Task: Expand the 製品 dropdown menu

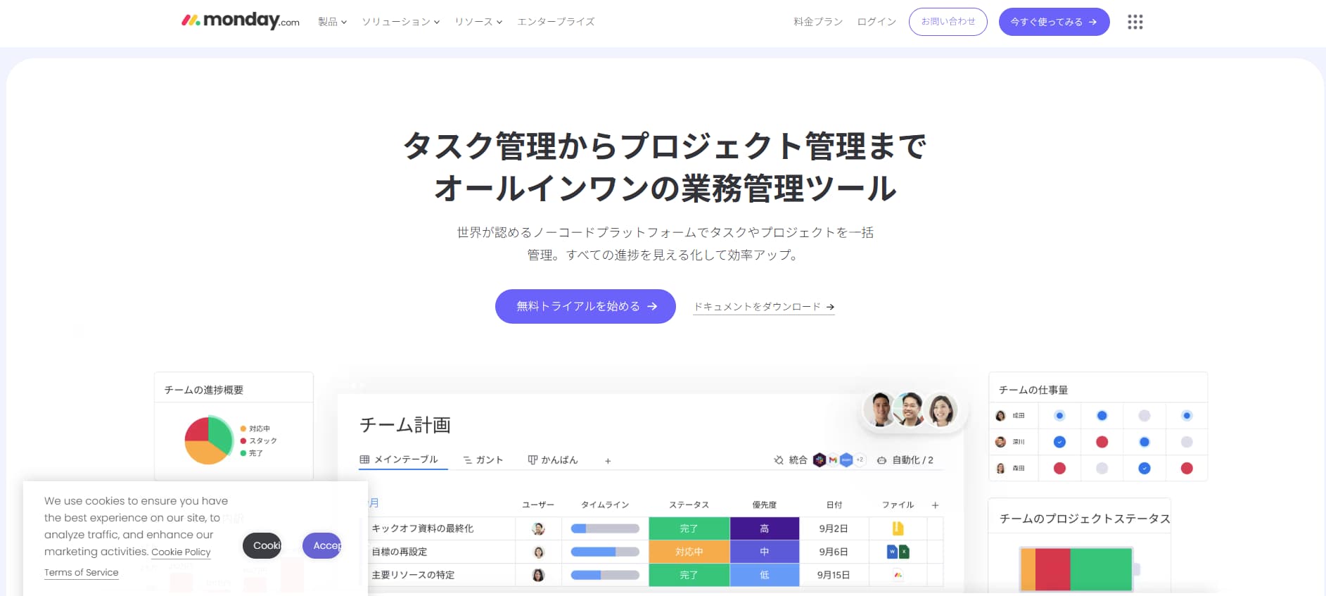Action: pos(332,22)
